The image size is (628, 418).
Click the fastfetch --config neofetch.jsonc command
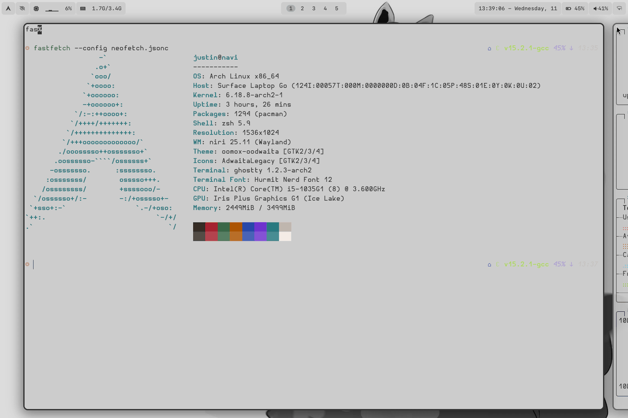101,48
